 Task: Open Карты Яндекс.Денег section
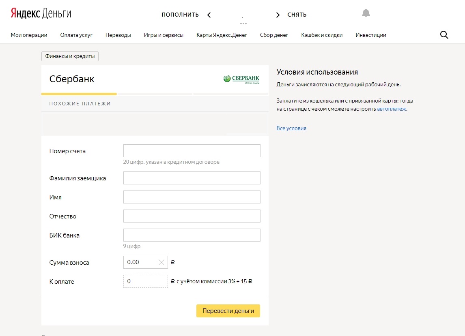click(222, 35)
